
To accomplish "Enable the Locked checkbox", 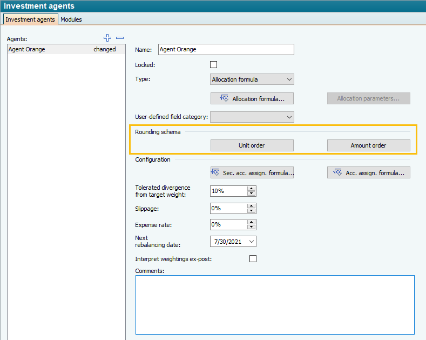I will point(214,65).
